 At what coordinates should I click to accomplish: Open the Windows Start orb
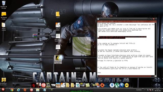pos(3,90)
